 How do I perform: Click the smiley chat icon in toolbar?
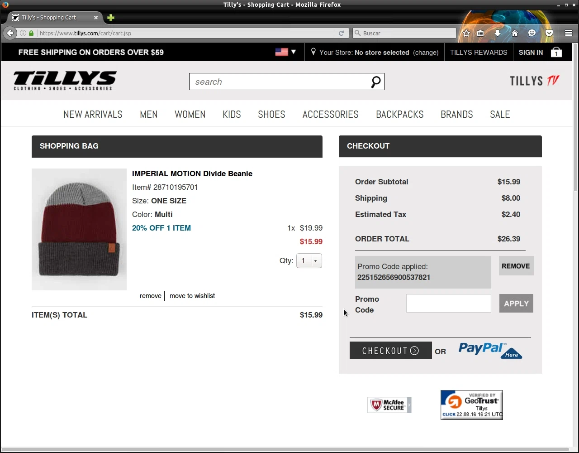[532, 33]
